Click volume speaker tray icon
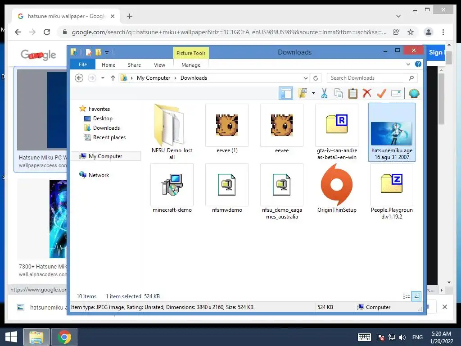The height and width of the screenshot is (346, 461). click(402, 337)
